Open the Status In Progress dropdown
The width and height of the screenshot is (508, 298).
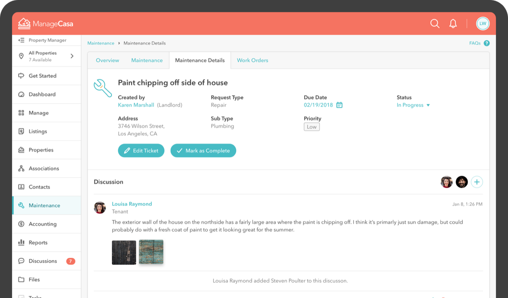[x=413, y=105]
